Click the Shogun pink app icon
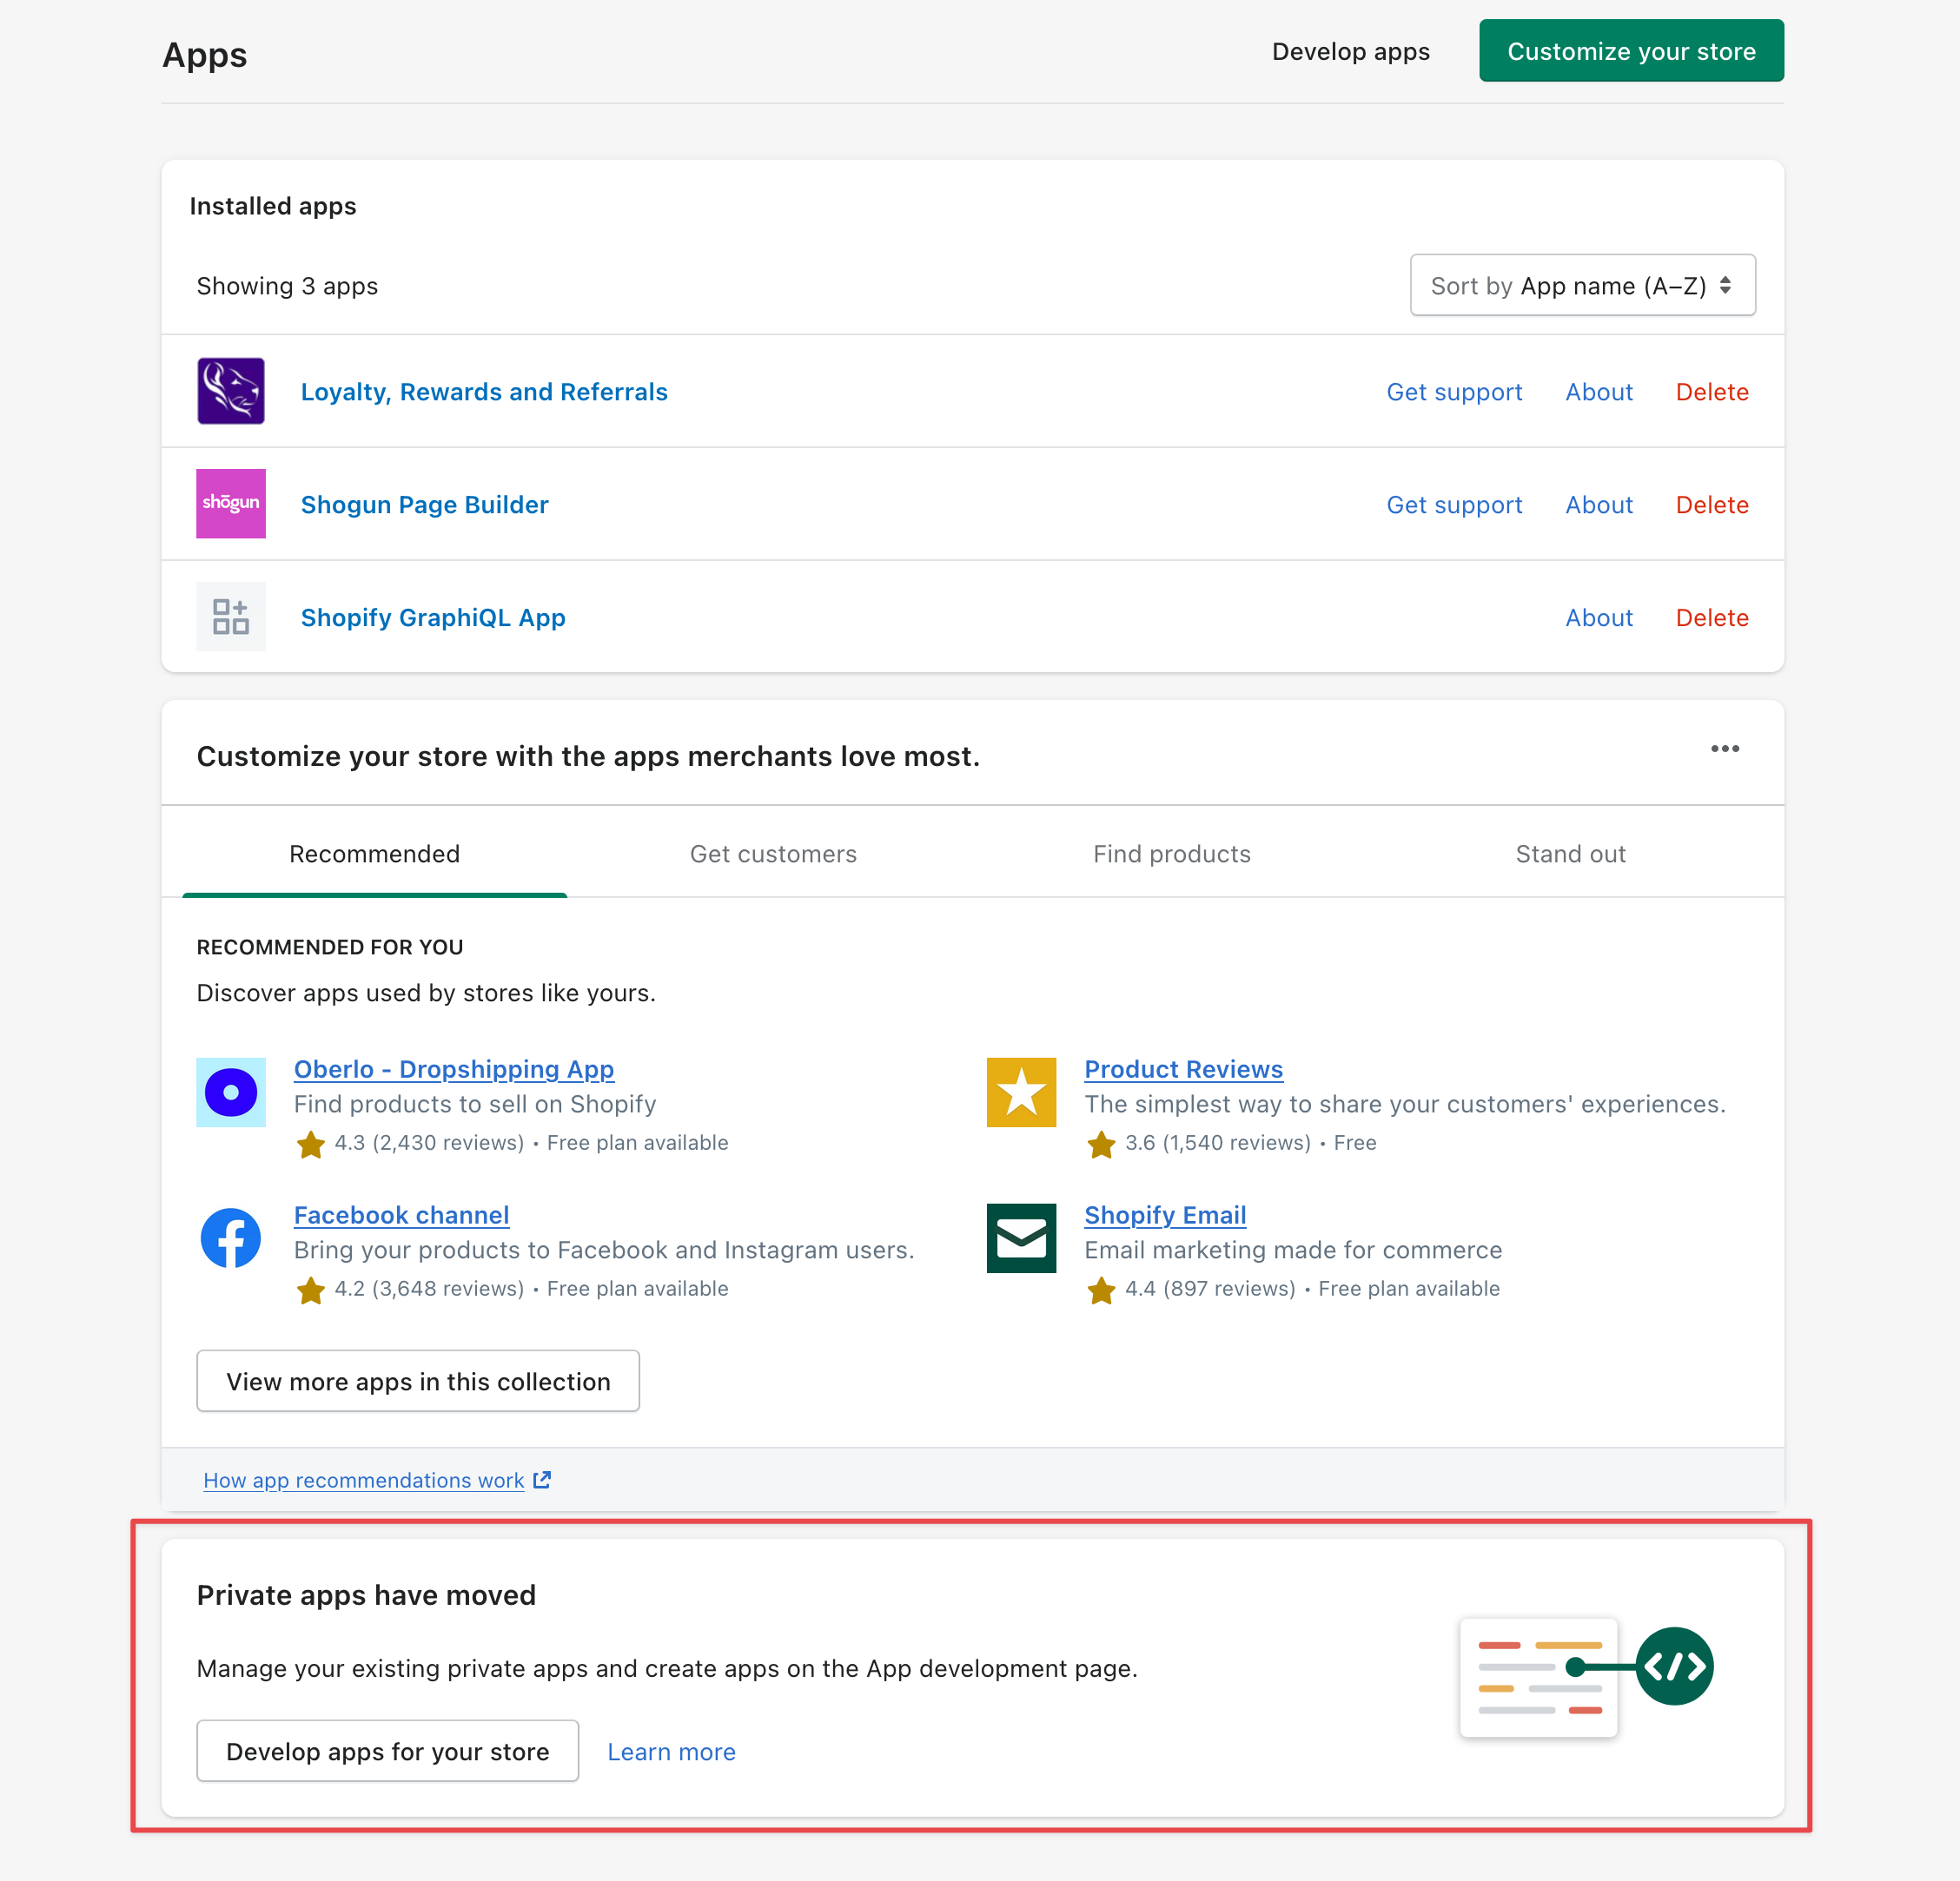Image resolution: width=1960 pixels, height=1881 pixels. pyautogui.click(x=230, y=504)
